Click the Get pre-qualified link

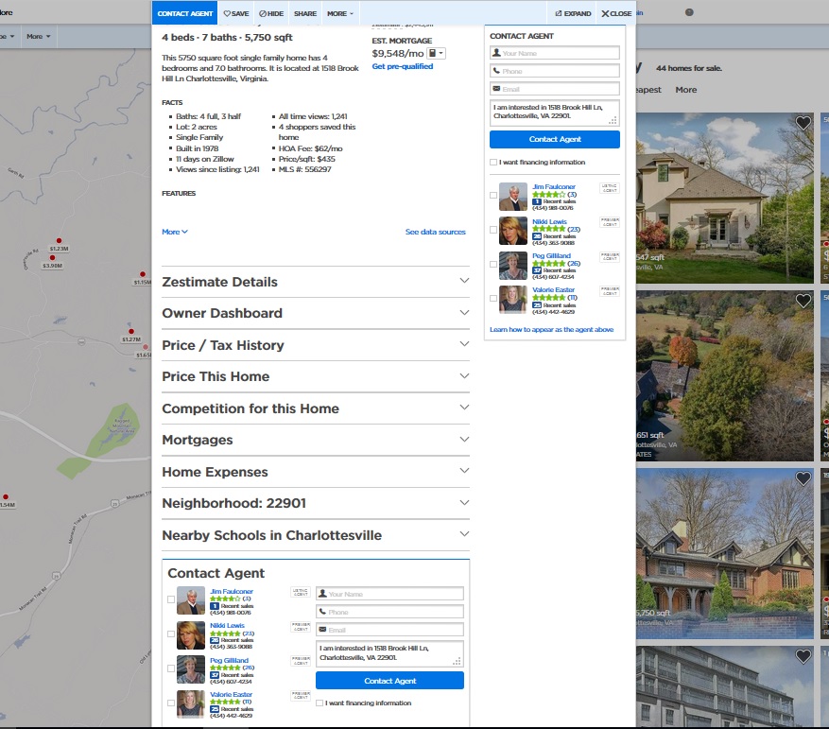[403, 66]
